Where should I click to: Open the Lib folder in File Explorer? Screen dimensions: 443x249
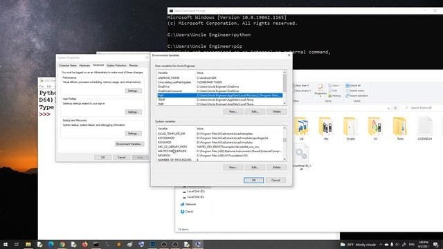coord(301,129)
